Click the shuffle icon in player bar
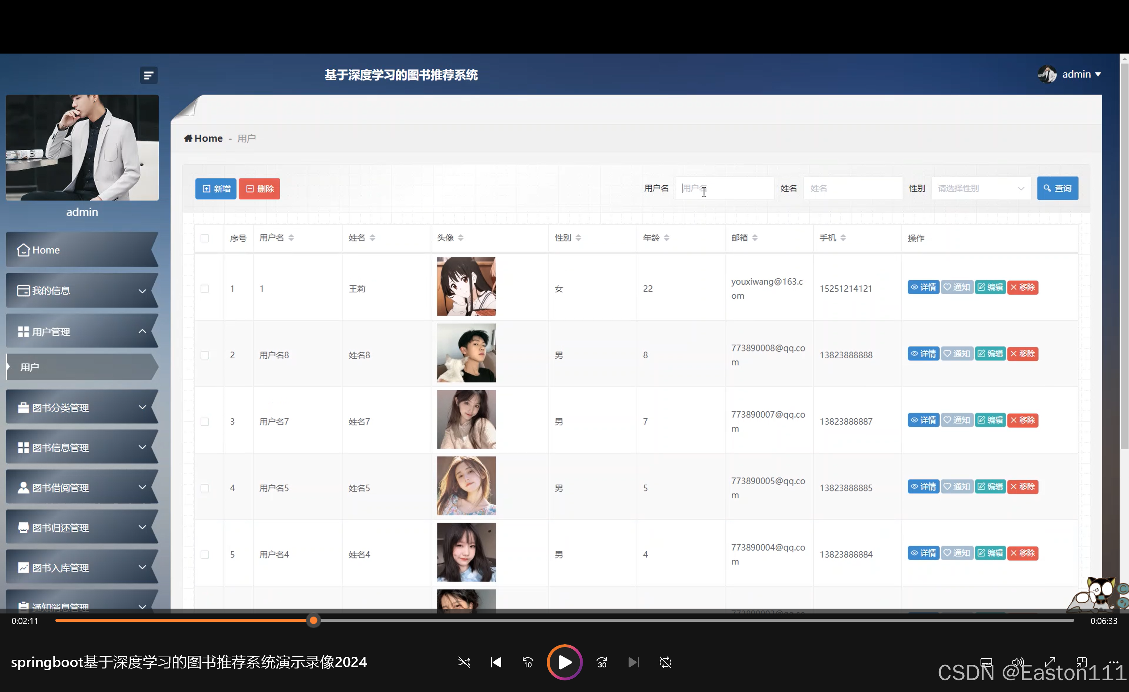Image resolution: width=1129 pixels, height=692 pixels. coord(464,662)
